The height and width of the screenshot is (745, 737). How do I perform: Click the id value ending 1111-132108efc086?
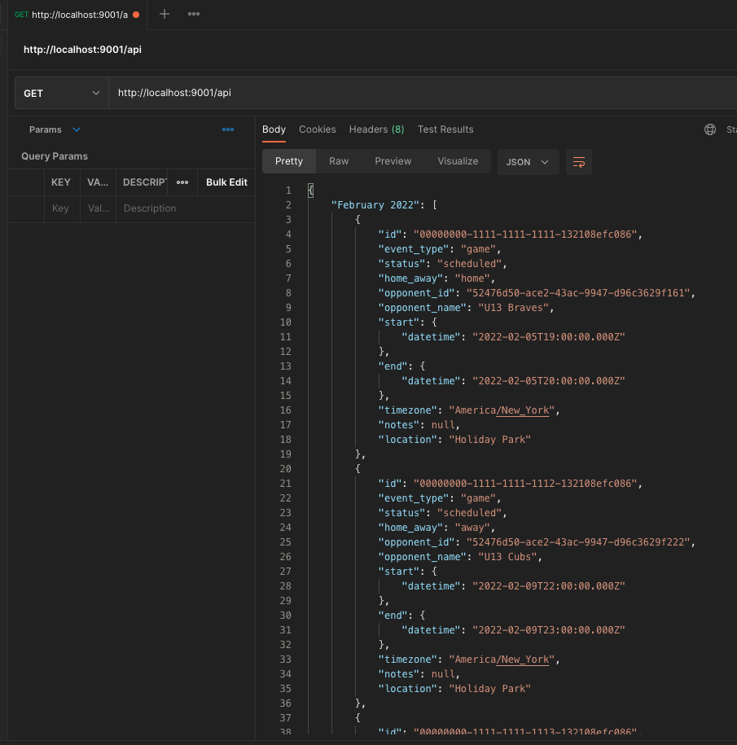[525, 234]
